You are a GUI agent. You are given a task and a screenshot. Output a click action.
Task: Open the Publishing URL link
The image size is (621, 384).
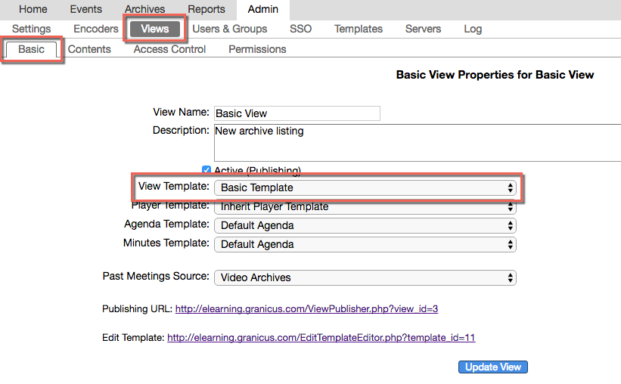pos(306,309)
